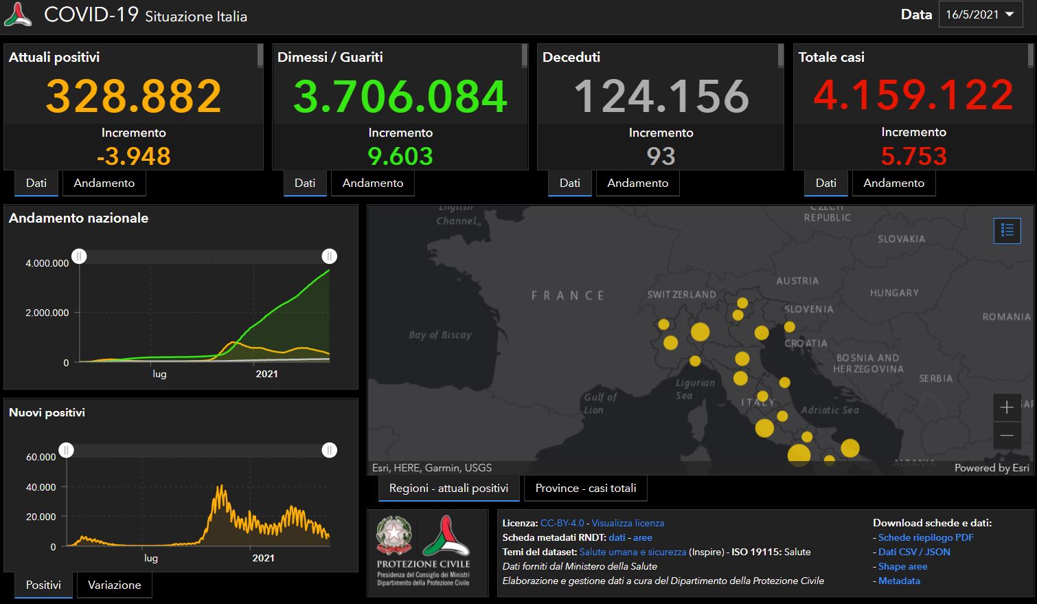Switch to Province - casi totali tab
Viewport: 1037px width, 604px height.
585,489
